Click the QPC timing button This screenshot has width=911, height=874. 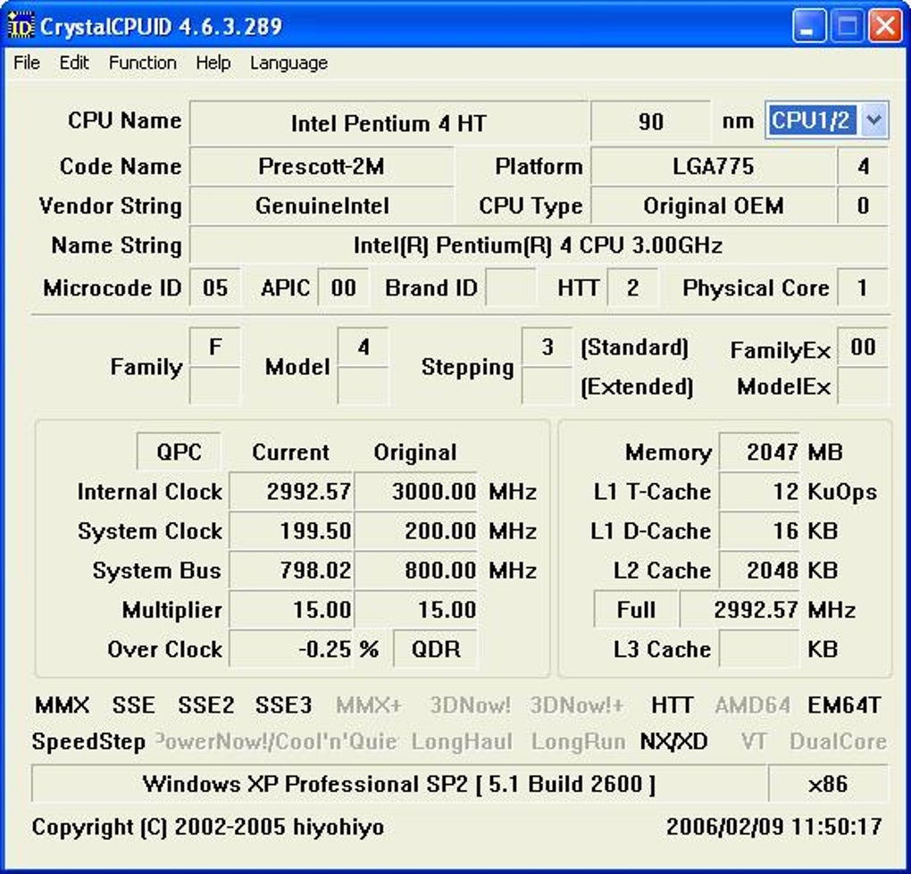[x=178, y=452]
